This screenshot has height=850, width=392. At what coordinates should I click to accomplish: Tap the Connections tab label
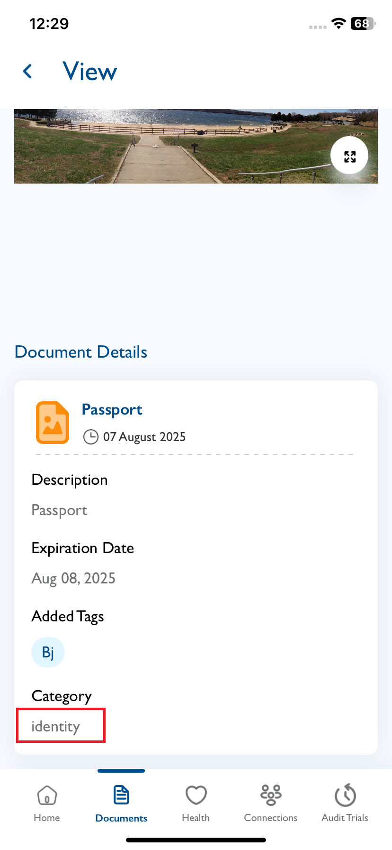(x=271, y=818)
